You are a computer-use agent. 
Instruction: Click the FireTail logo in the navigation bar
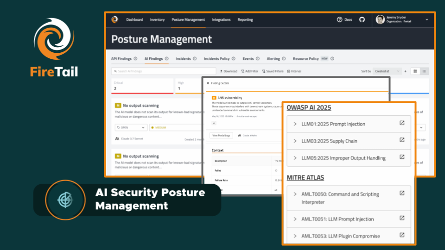pyautogui.click(x=114, y=19)
